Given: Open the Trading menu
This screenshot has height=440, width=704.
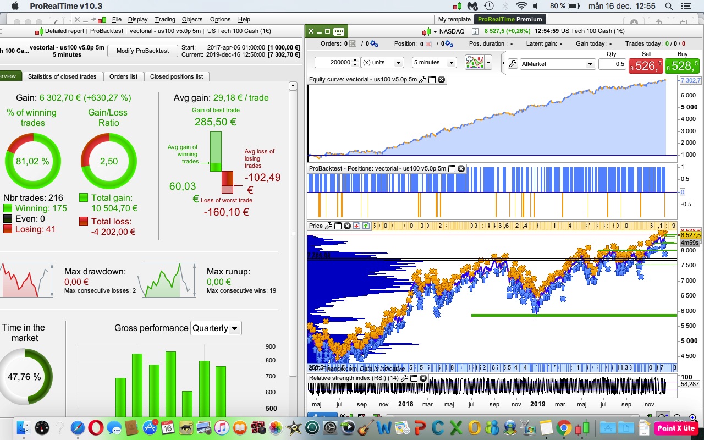Looking at the screenshot, I should [x=165, y=19].
